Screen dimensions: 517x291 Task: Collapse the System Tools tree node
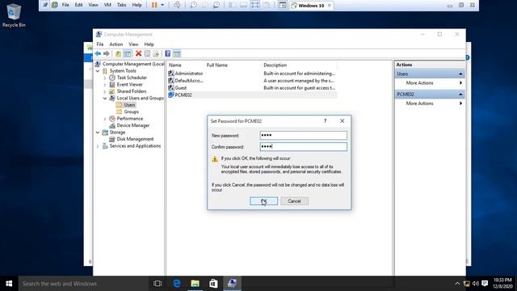pyautogui.click(x=98, y=71)
